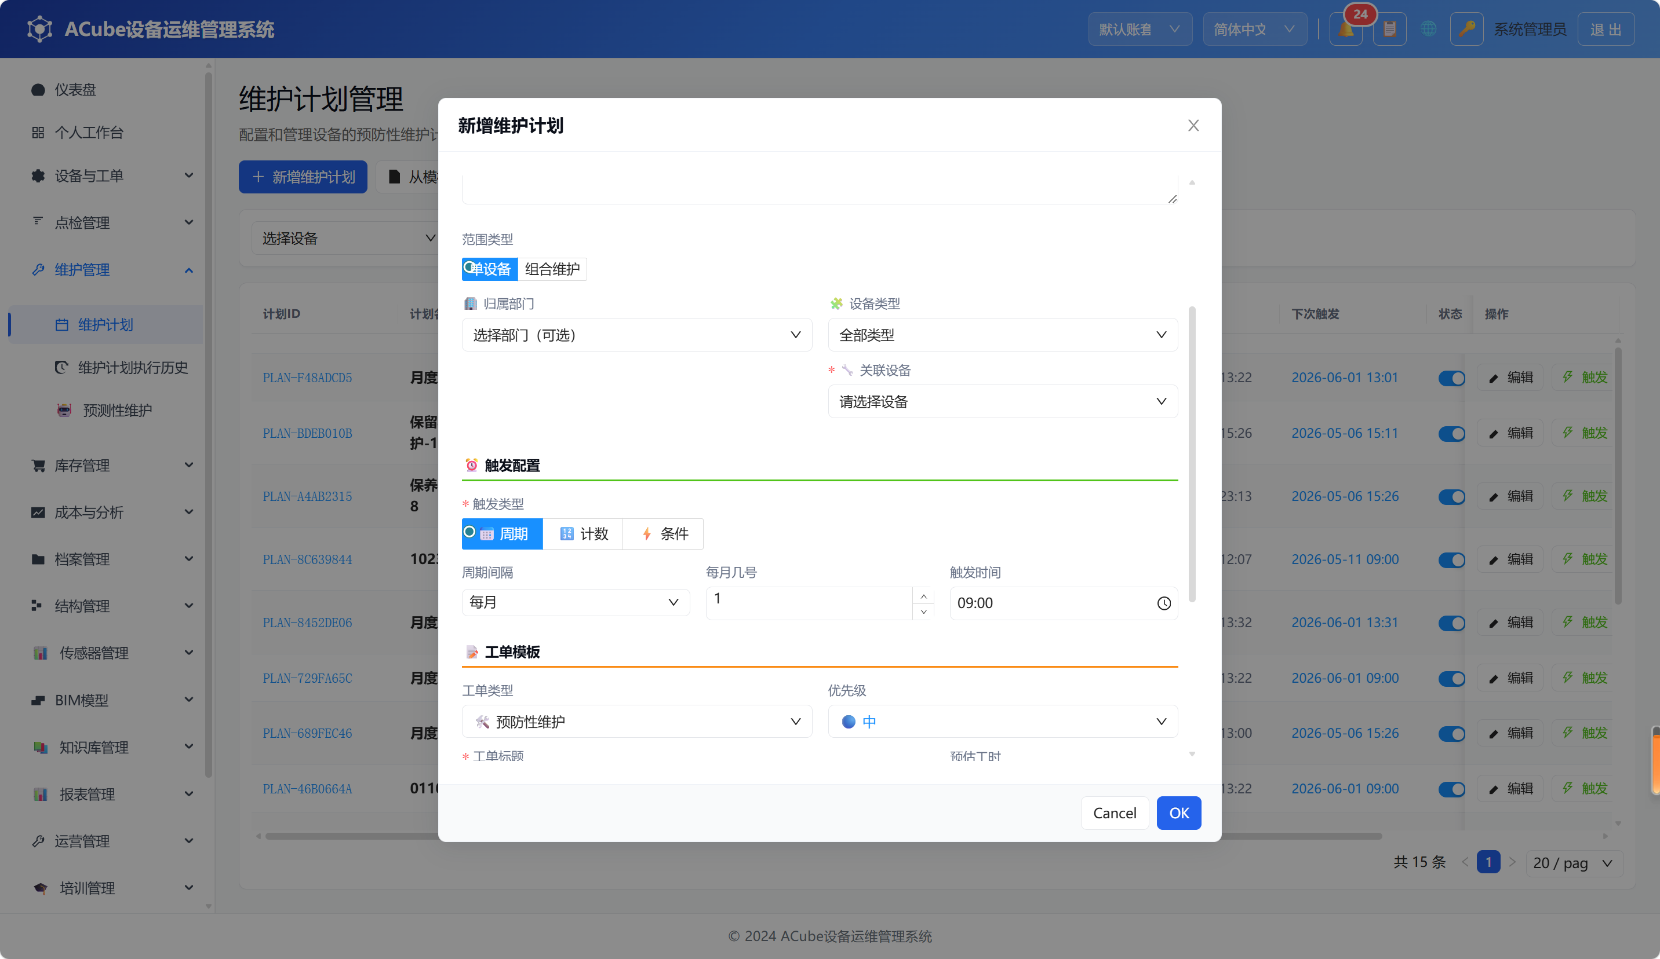The height and width of the screenshot is (959, 1660).
Task: Click the key icon in header
Action: coord(1466,29)
